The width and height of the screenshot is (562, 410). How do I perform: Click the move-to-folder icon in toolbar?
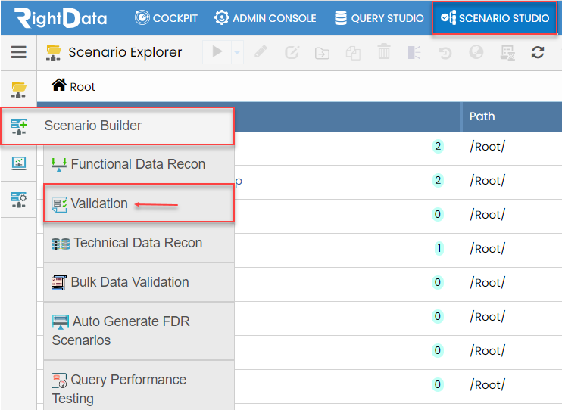pyautogui.click(x=322, y=54)
